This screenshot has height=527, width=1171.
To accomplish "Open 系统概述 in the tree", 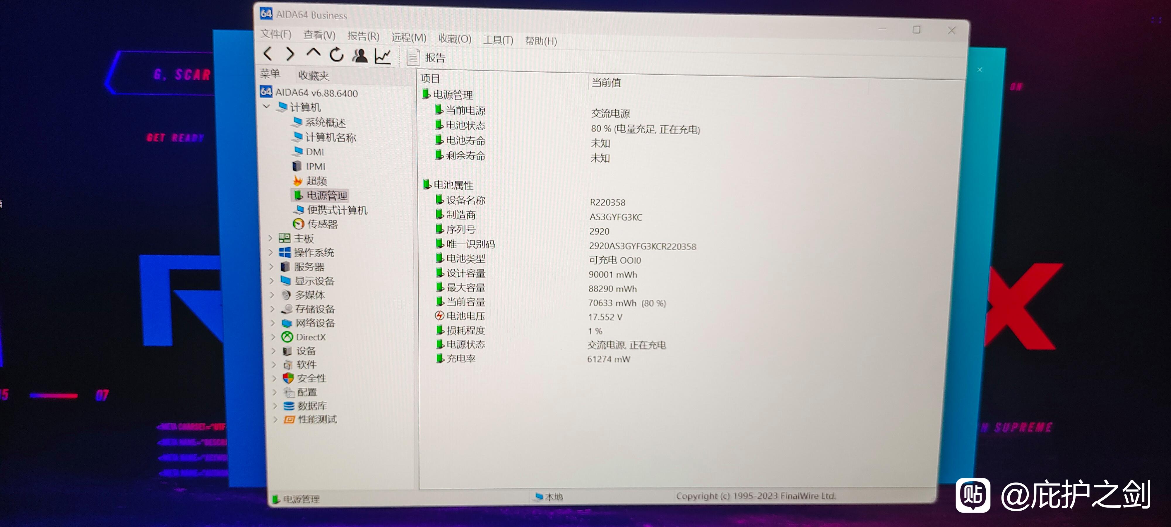I will point(319,122).
